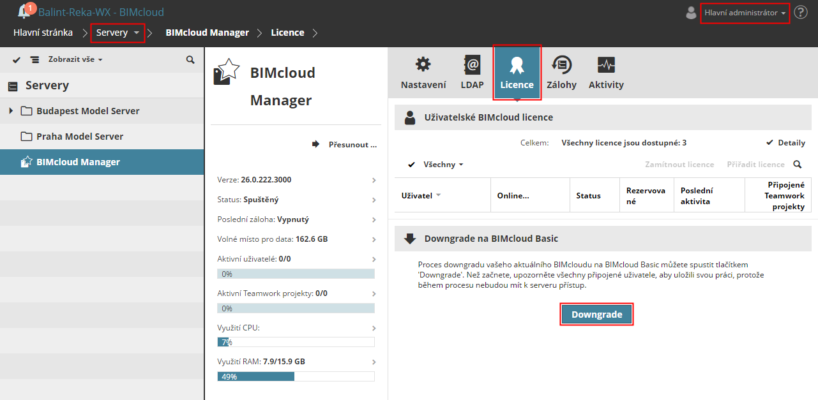Open the Zálohy backups tab
The image size is (818, 400).
(561, 73)
